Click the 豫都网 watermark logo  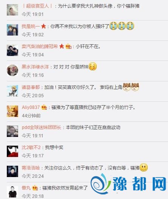128,183
